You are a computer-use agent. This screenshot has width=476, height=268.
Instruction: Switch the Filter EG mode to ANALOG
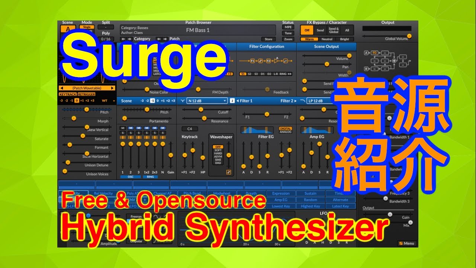pyautogui.click(x=286, y=132)
